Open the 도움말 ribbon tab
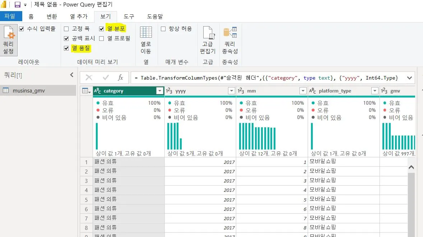 [x=155, y=16]
